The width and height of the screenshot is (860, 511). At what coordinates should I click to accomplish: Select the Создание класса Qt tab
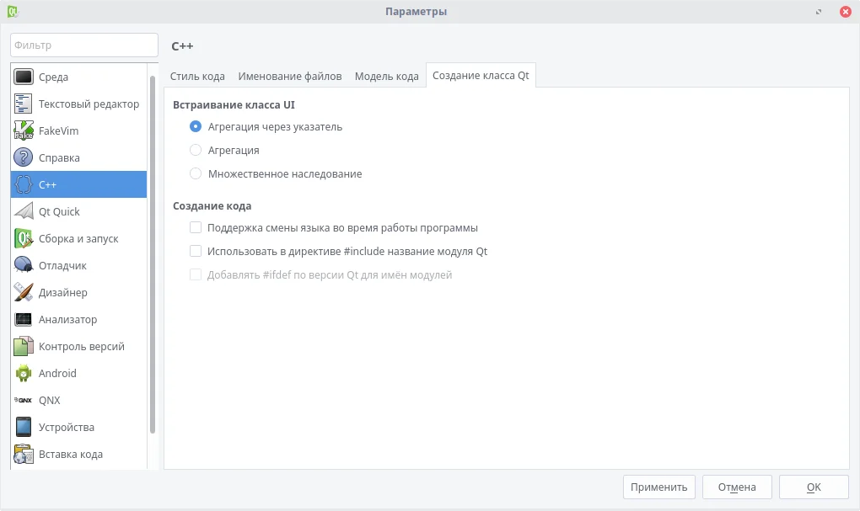tap(481, 76)
